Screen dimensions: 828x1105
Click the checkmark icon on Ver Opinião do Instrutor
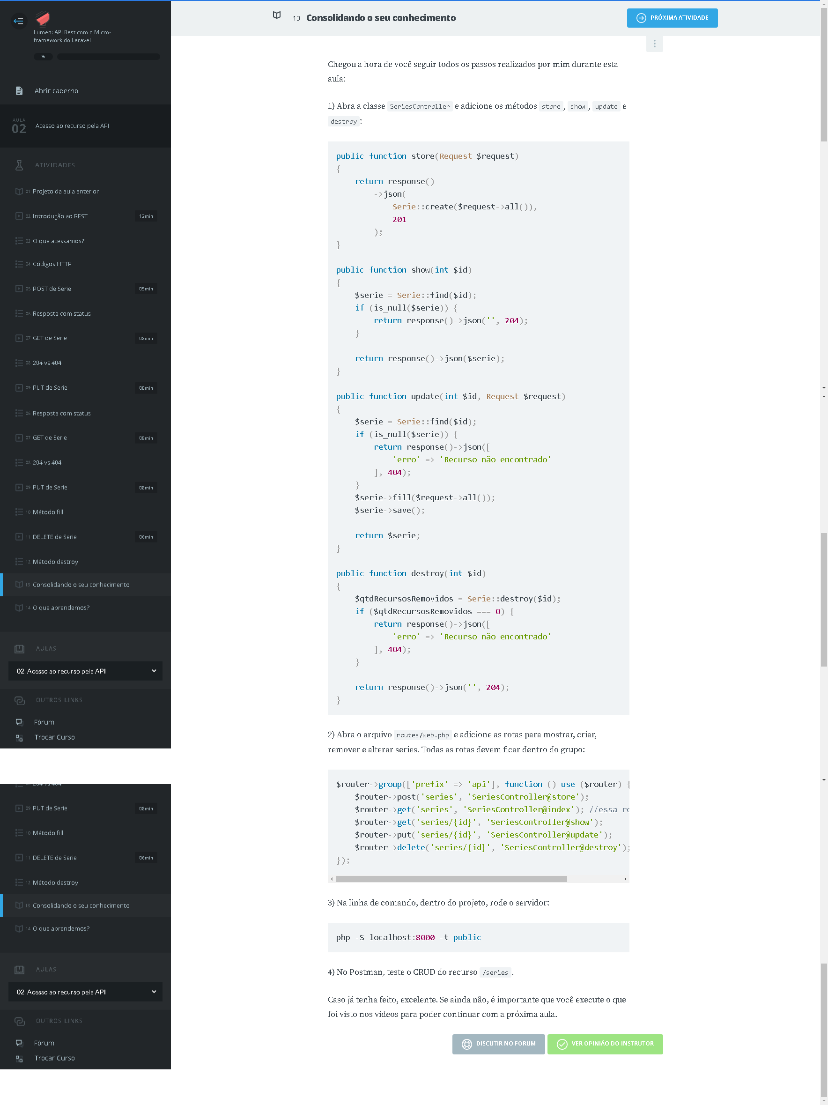pyautogui.click(x=562, y=1044)
